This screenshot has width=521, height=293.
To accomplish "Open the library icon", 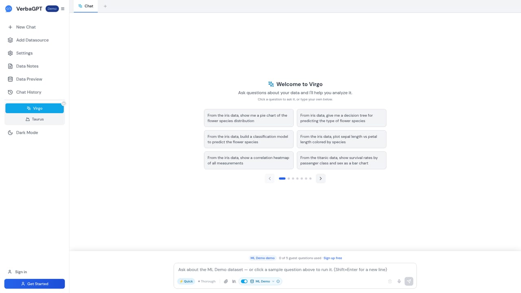I will [x=234, y=281].
